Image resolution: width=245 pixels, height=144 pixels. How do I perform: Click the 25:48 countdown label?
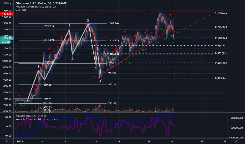tap(5, 42)
